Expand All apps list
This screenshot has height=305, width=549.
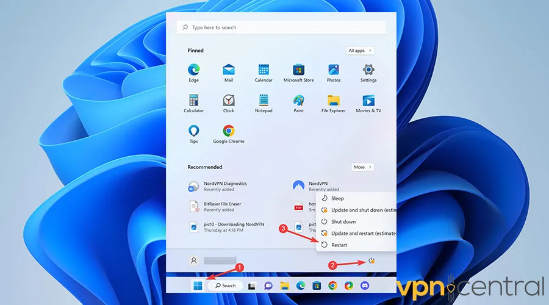point(359,51)
